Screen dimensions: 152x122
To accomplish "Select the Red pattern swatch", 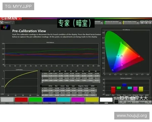I will click(x=21, y=100).
